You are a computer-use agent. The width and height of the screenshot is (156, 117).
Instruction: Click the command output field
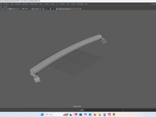139,110
